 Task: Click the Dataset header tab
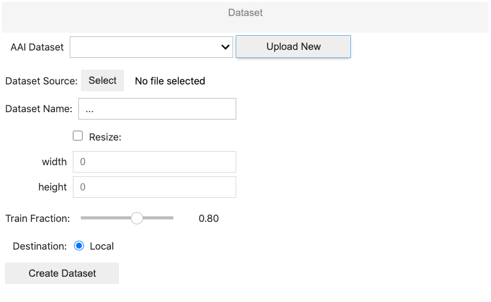[x=245, y=17]
